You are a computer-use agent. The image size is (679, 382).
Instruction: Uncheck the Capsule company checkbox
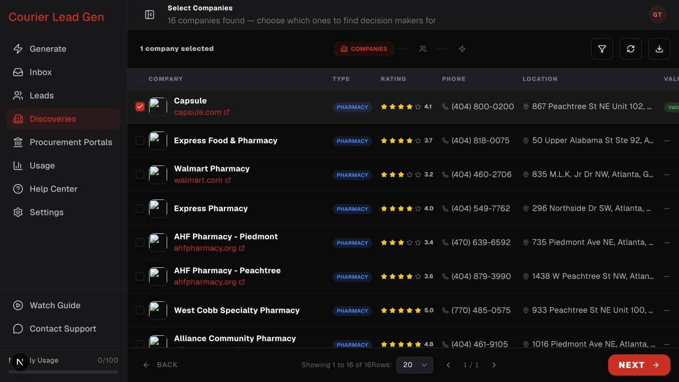[140, 107]
